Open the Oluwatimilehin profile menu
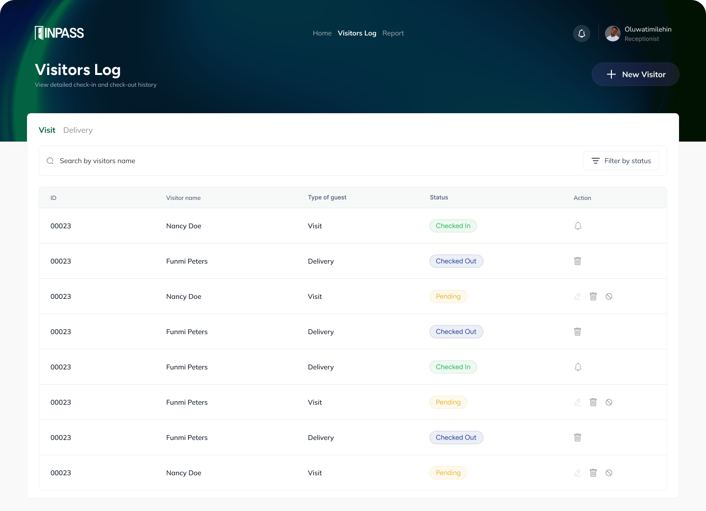 (638, 33)
